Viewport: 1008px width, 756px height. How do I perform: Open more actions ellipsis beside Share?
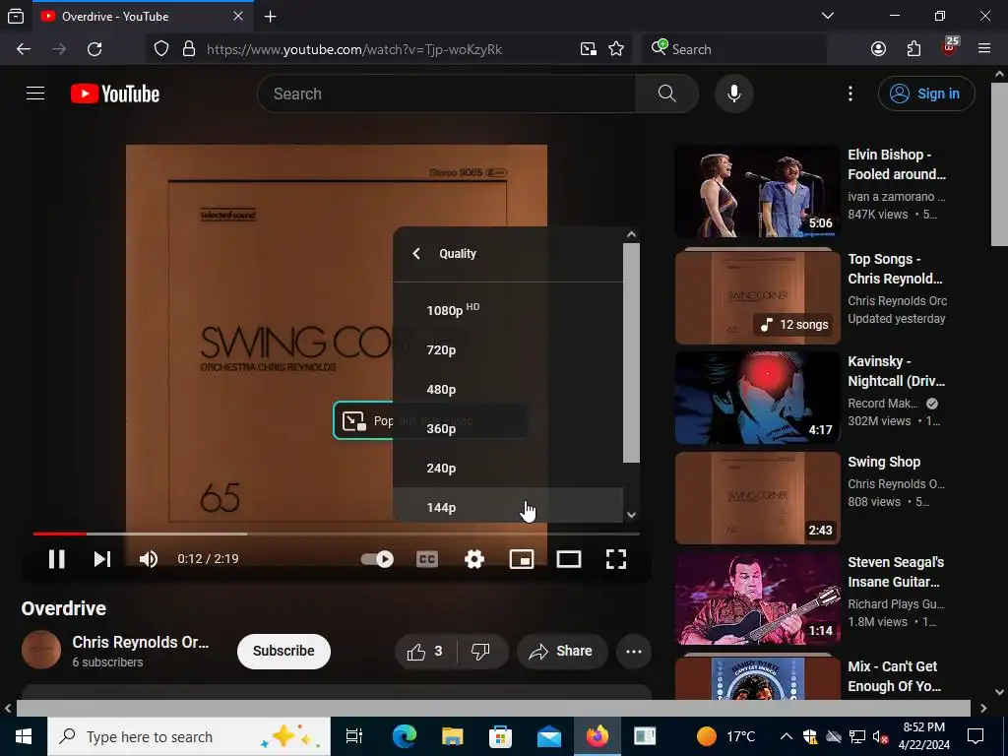(x=633, y=652)
